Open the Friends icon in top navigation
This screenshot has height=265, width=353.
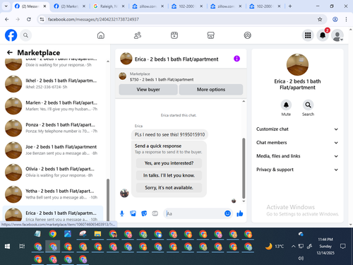pyautogui.click(x=138, y=35)
